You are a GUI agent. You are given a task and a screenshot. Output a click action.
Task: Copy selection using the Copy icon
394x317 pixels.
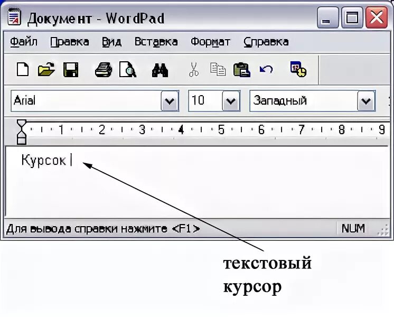tap(218, 69)
